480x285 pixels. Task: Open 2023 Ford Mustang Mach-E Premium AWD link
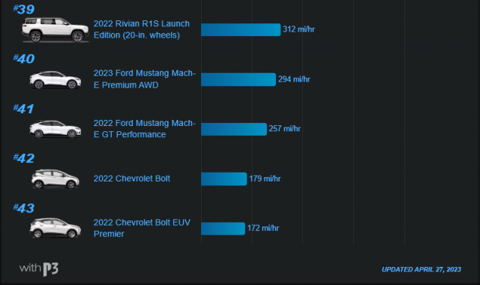pos(145,79)
